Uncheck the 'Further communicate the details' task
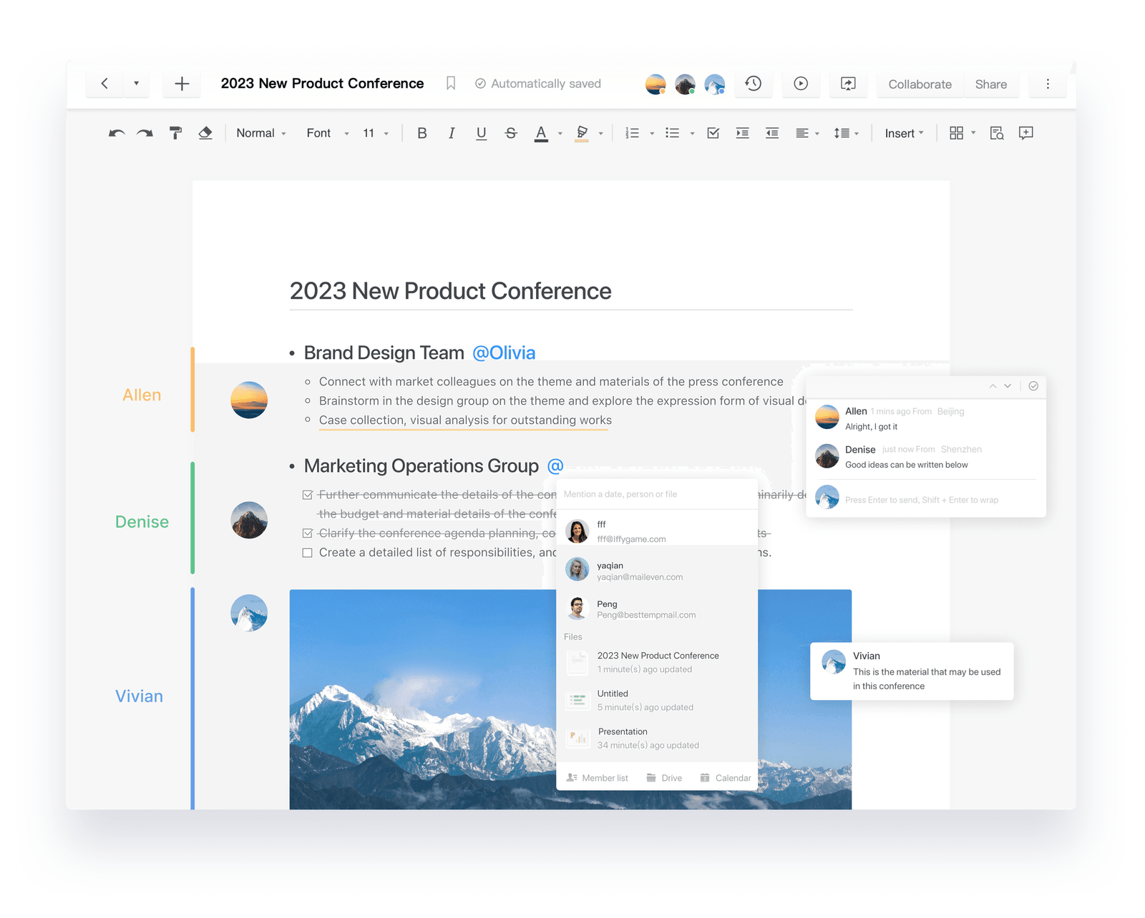Screen dimensions: 1145x918 (308, 495)
